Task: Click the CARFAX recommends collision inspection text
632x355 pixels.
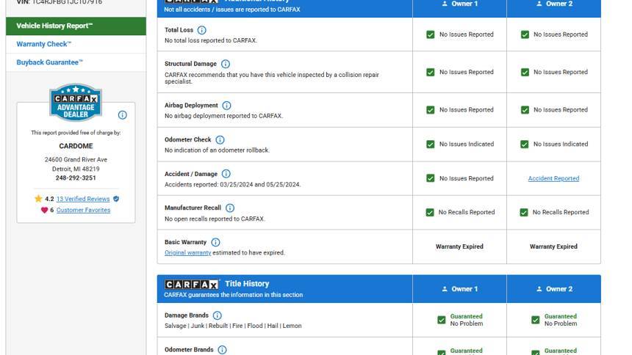Action: 272,78
